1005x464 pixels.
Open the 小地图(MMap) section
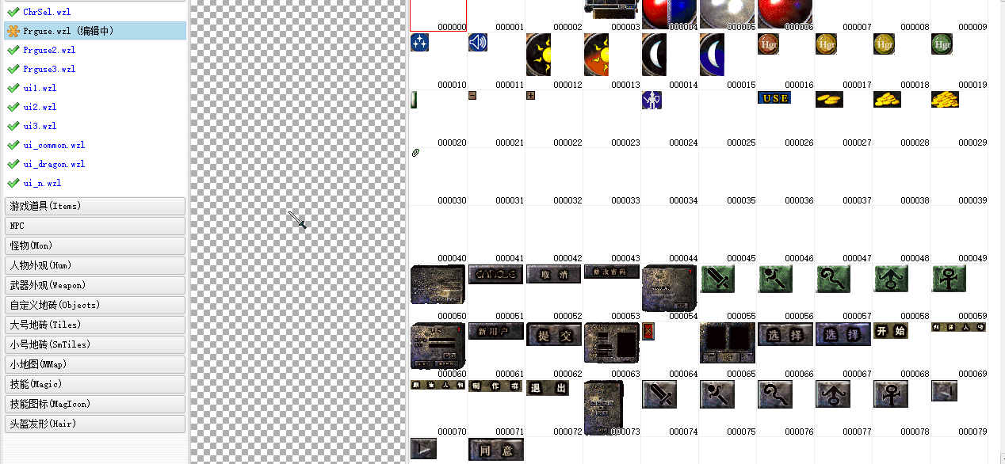coord(95,364)
